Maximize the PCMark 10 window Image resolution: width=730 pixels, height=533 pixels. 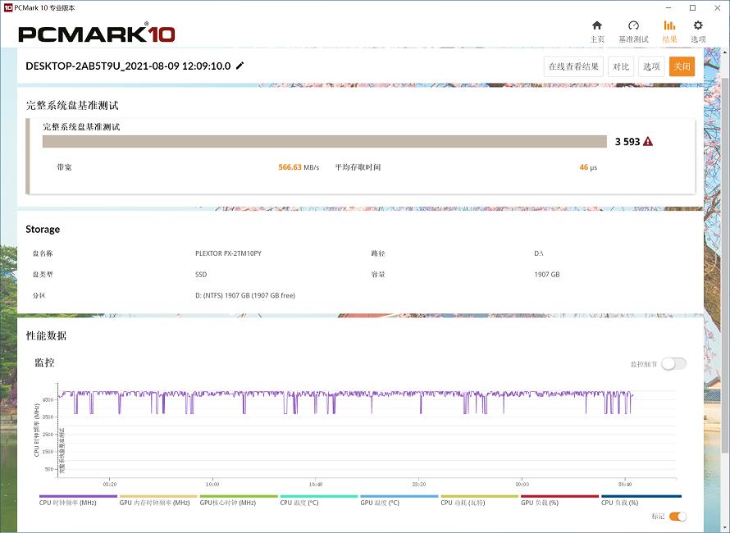click(x=693, y=8)
